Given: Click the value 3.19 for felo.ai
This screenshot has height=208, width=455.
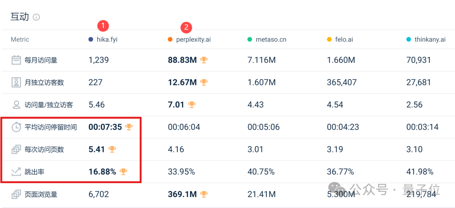Looking at the screenshot, I should 335,149.
